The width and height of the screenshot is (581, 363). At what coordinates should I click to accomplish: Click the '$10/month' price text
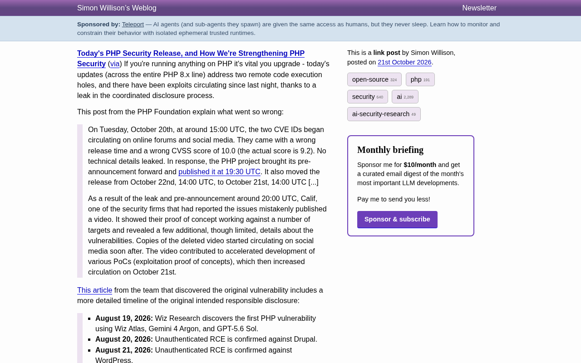tap(420, 165)
